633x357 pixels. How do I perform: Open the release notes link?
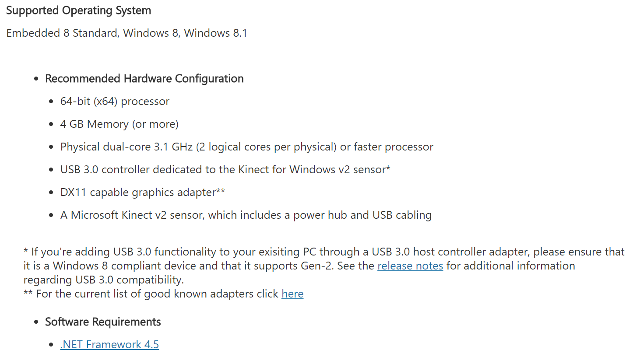410,266
